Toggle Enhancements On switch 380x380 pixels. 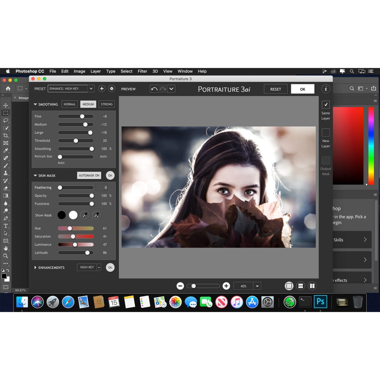pos(110,267)
